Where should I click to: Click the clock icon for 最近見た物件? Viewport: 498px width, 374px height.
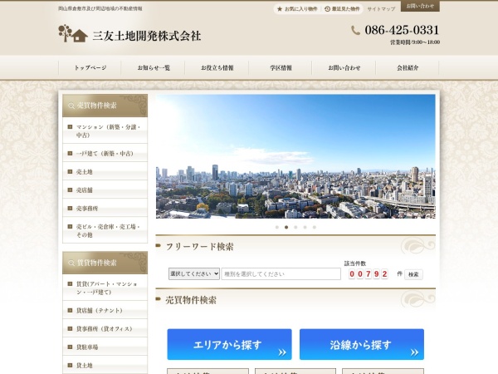(327, 9)
